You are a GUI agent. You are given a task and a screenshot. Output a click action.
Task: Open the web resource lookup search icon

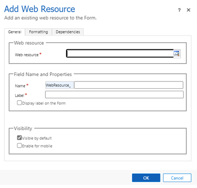[177, 53]
